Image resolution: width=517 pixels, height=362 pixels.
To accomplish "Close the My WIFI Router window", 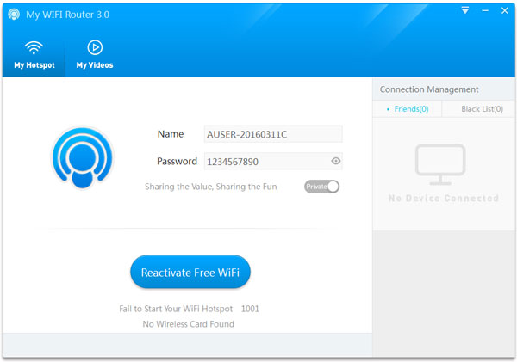I will click(x=504, y=10).
